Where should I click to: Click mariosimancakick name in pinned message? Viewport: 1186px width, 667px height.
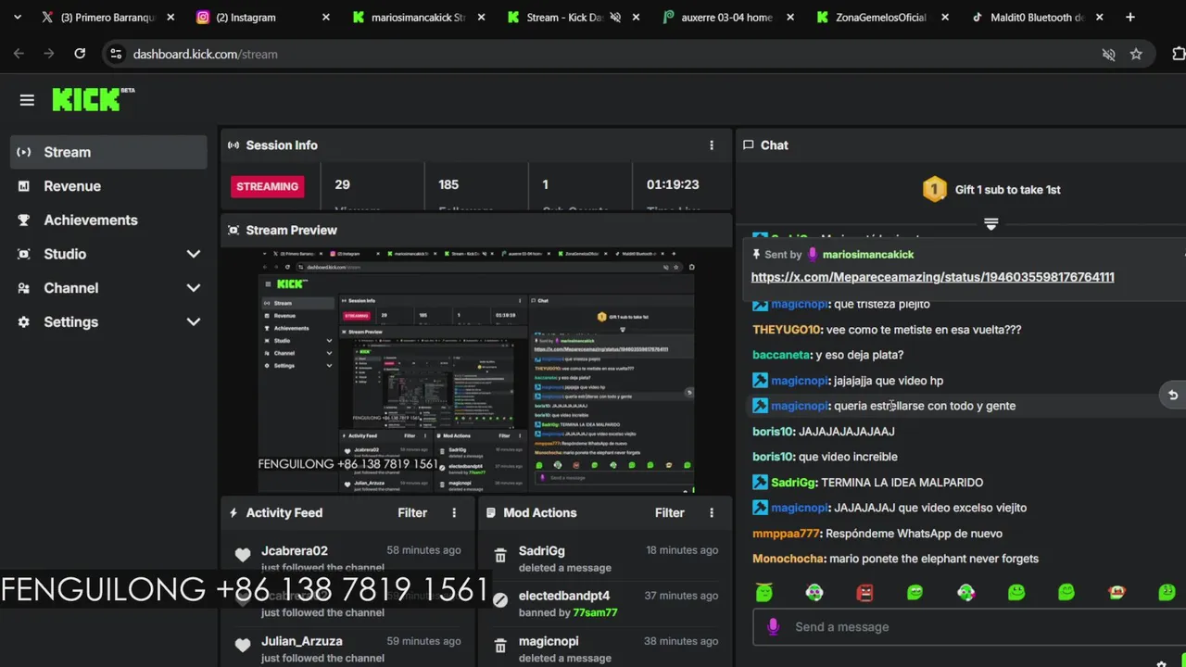[867, 254]
